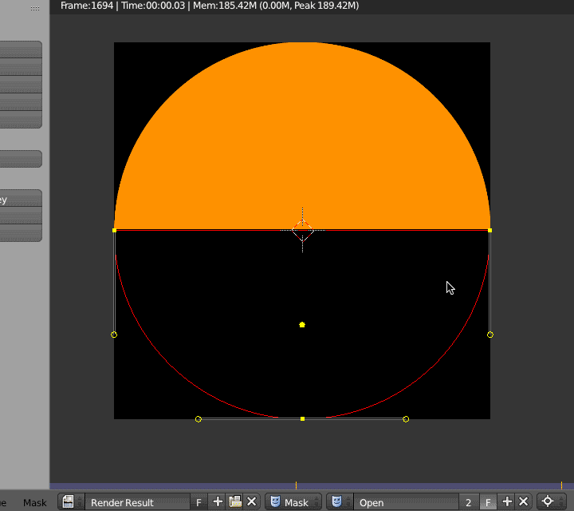Toggle fake user F for Open mask
This screenshot has height=511, width=574.
[488, 502]
